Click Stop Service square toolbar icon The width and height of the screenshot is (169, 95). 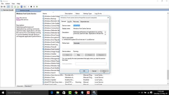[31, 7]
